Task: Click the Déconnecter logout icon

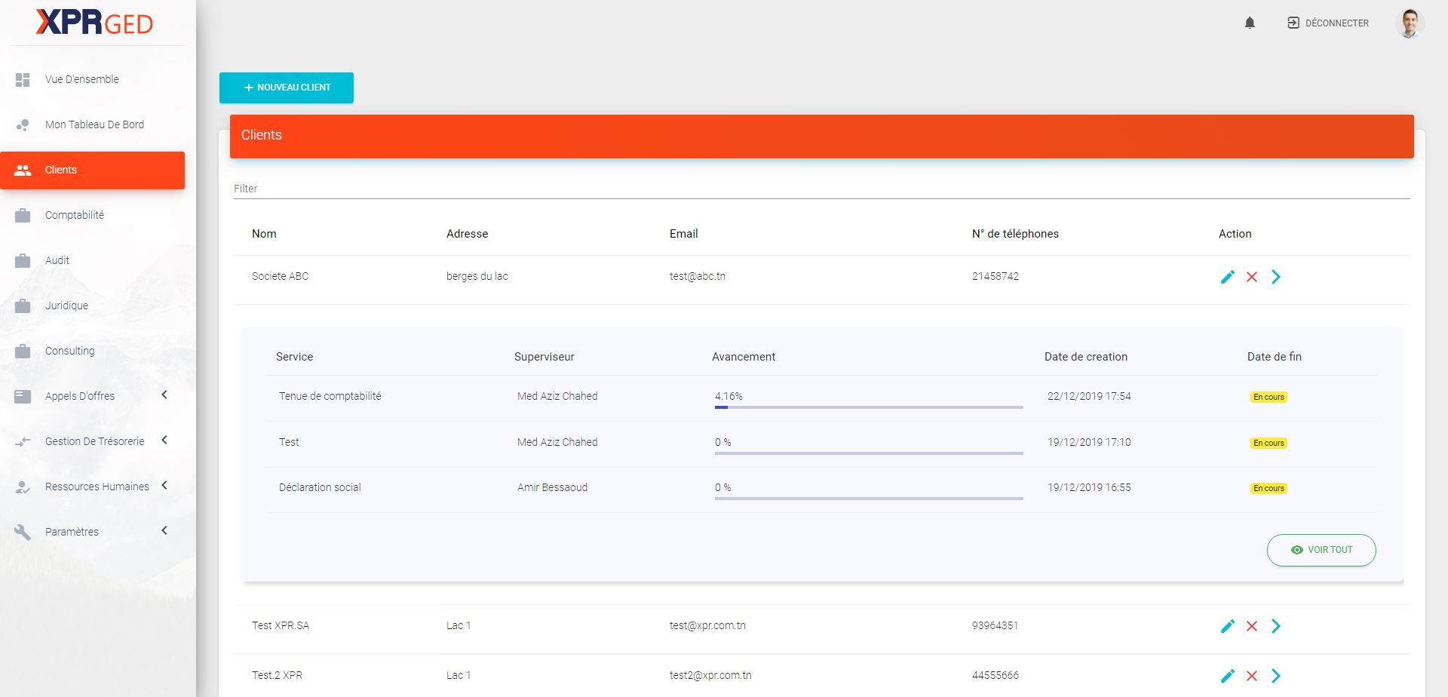Action: pyautogui.click(x=1293, y=23)
